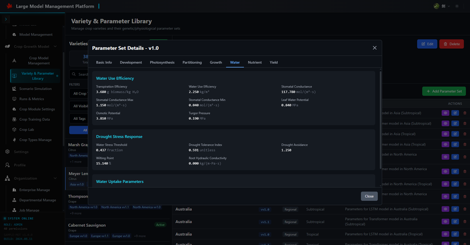Click the 'Europe v1.1' tag on Cabernet Sauvignon
The height and width of the screenshot is (245, 470).
click(100, 236)
